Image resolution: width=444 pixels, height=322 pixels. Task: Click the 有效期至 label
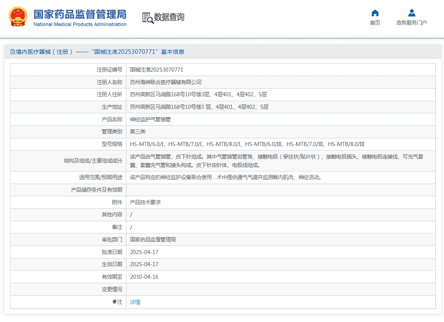[x=112, y=277]
